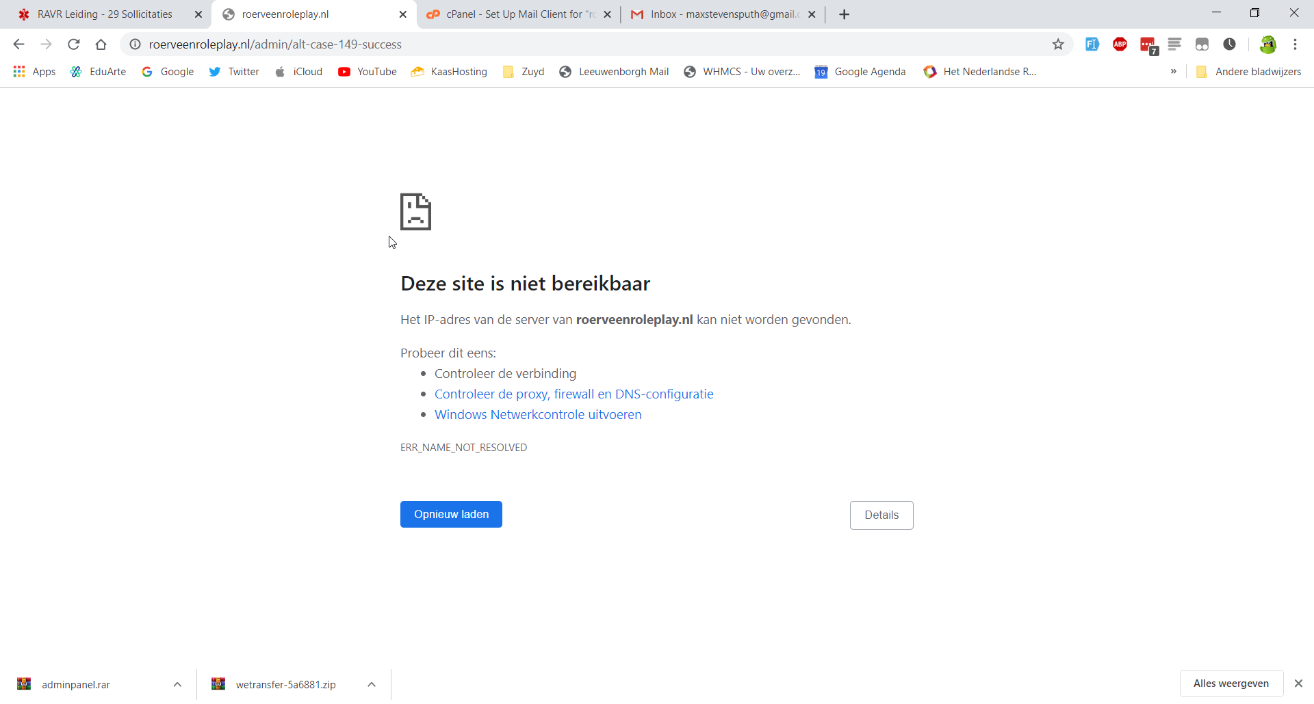
Task: Click the browser back arrow
Action: pyautogui.click(x=18, y=44)
